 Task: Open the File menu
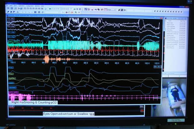click(x=7, y=6)
